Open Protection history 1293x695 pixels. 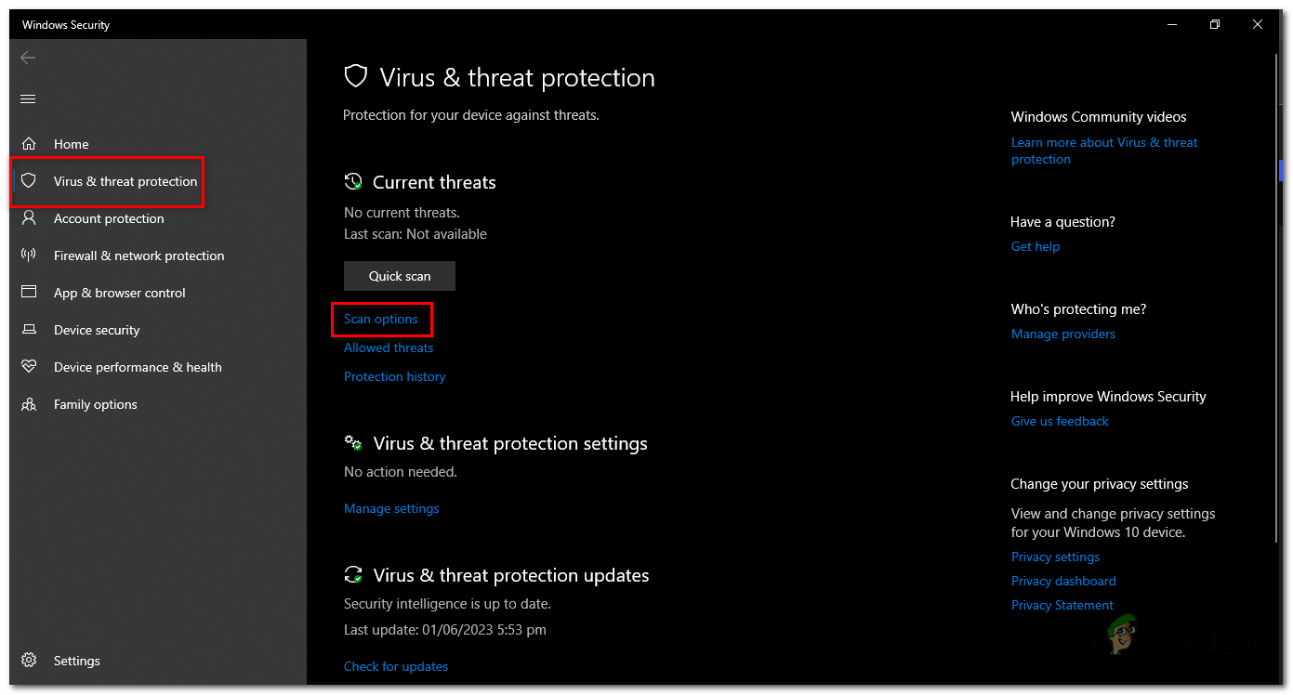point(394,376)
